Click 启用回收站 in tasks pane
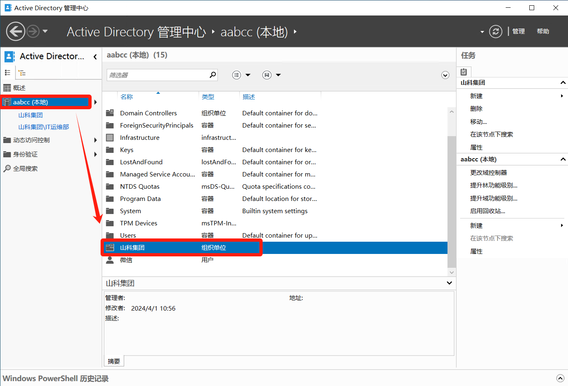 [x=487, y=211]
